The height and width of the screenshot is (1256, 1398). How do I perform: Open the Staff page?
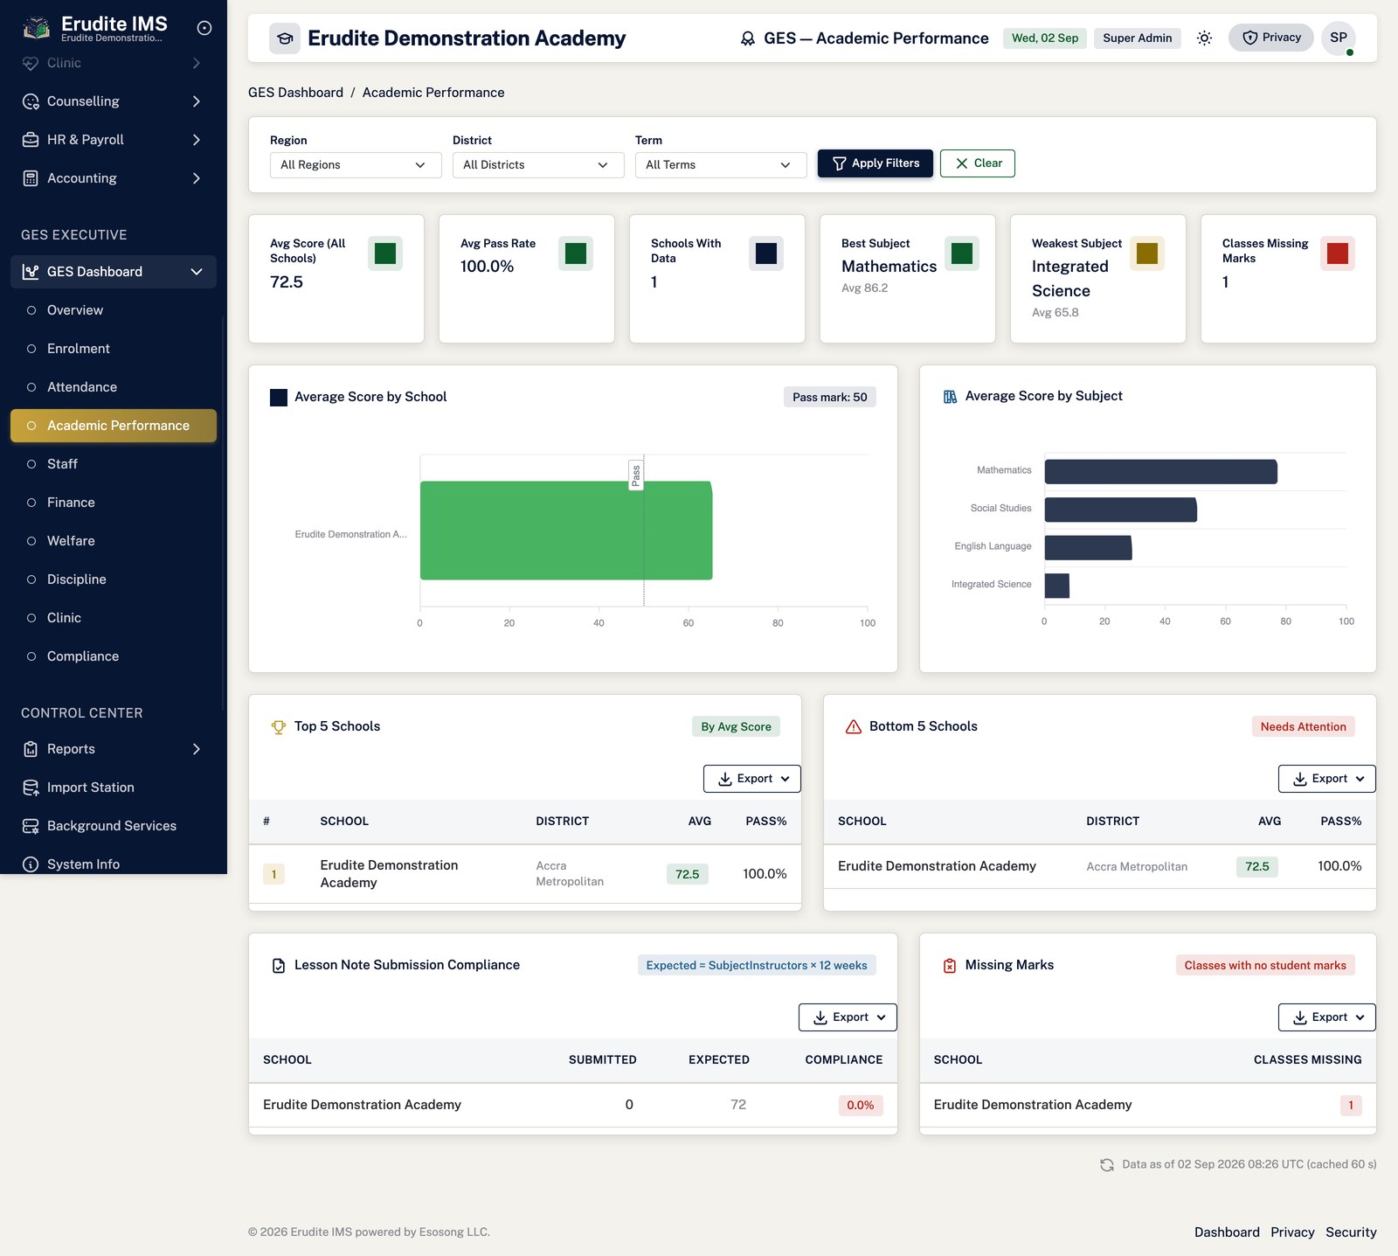(x=114, y=464)
